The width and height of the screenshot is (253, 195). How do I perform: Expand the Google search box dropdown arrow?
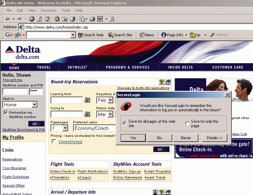[73, 35]
